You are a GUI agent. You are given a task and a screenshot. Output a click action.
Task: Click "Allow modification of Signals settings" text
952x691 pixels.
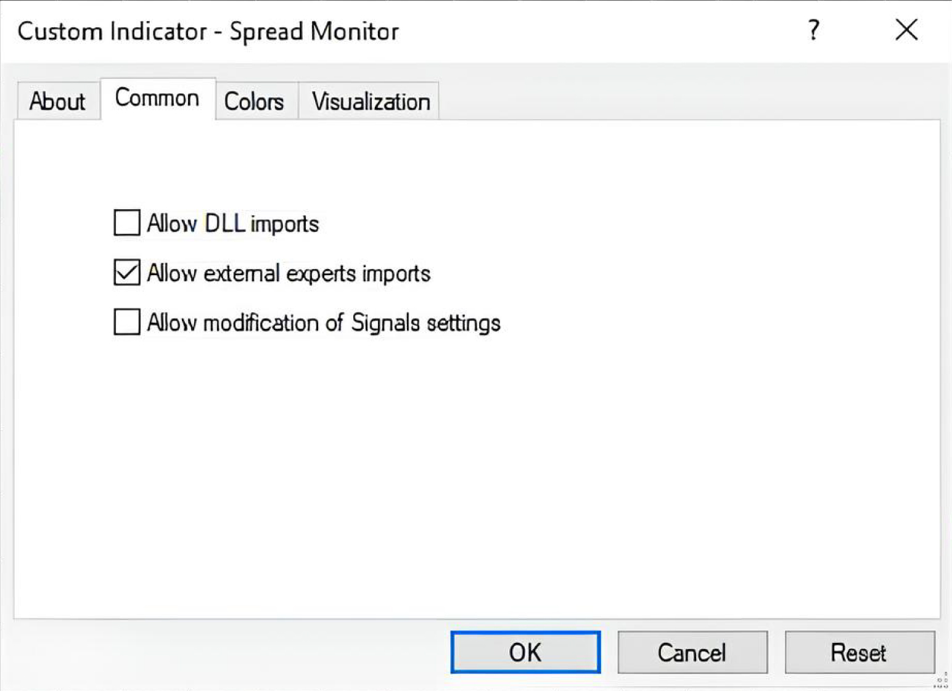click(x=324, y=323)
